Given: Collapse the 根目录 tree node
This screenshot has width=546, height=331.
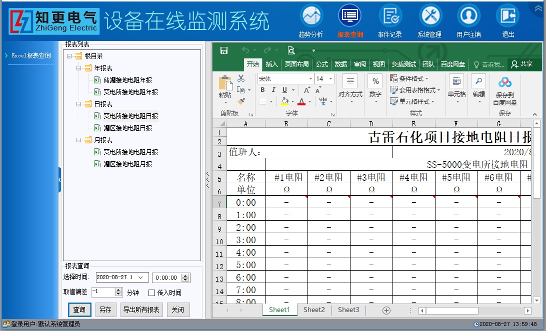Looking at the screenshot, I should 69,56.
